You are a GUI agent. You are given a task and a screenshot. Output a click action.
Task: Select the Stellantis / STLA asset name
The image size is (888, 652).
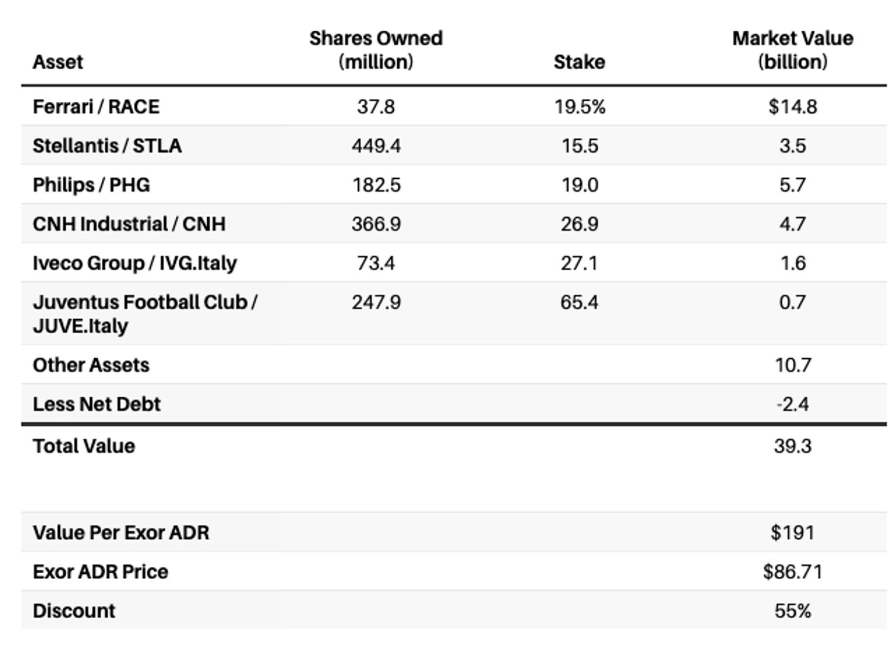pyautogui.click(x=107, y=146)
